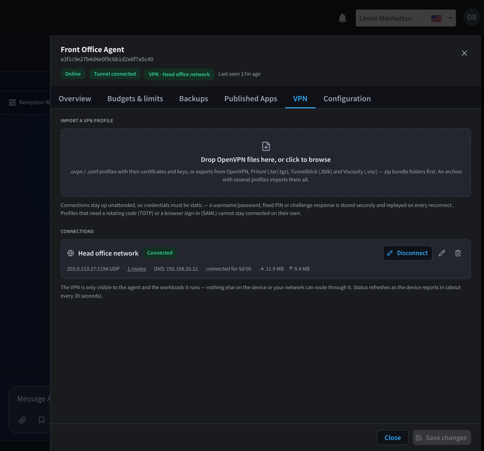Click DNS: 192.168.20.12 text

[176, 269]
